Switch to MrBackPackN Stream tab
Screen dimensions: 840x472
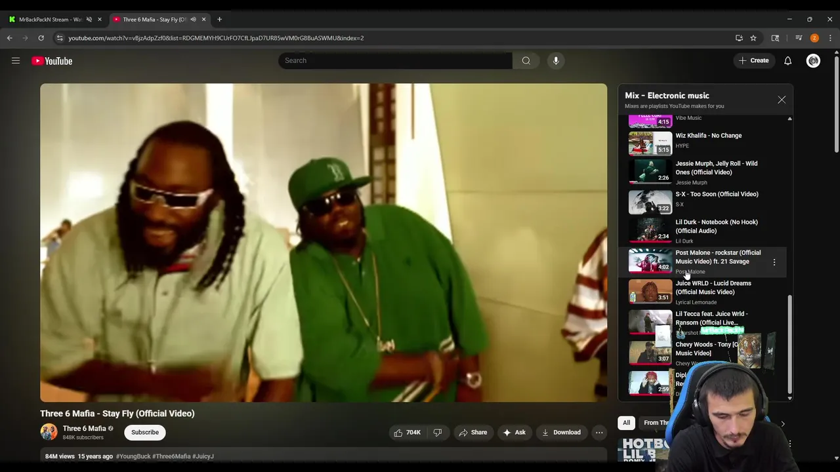pos(50,20)
